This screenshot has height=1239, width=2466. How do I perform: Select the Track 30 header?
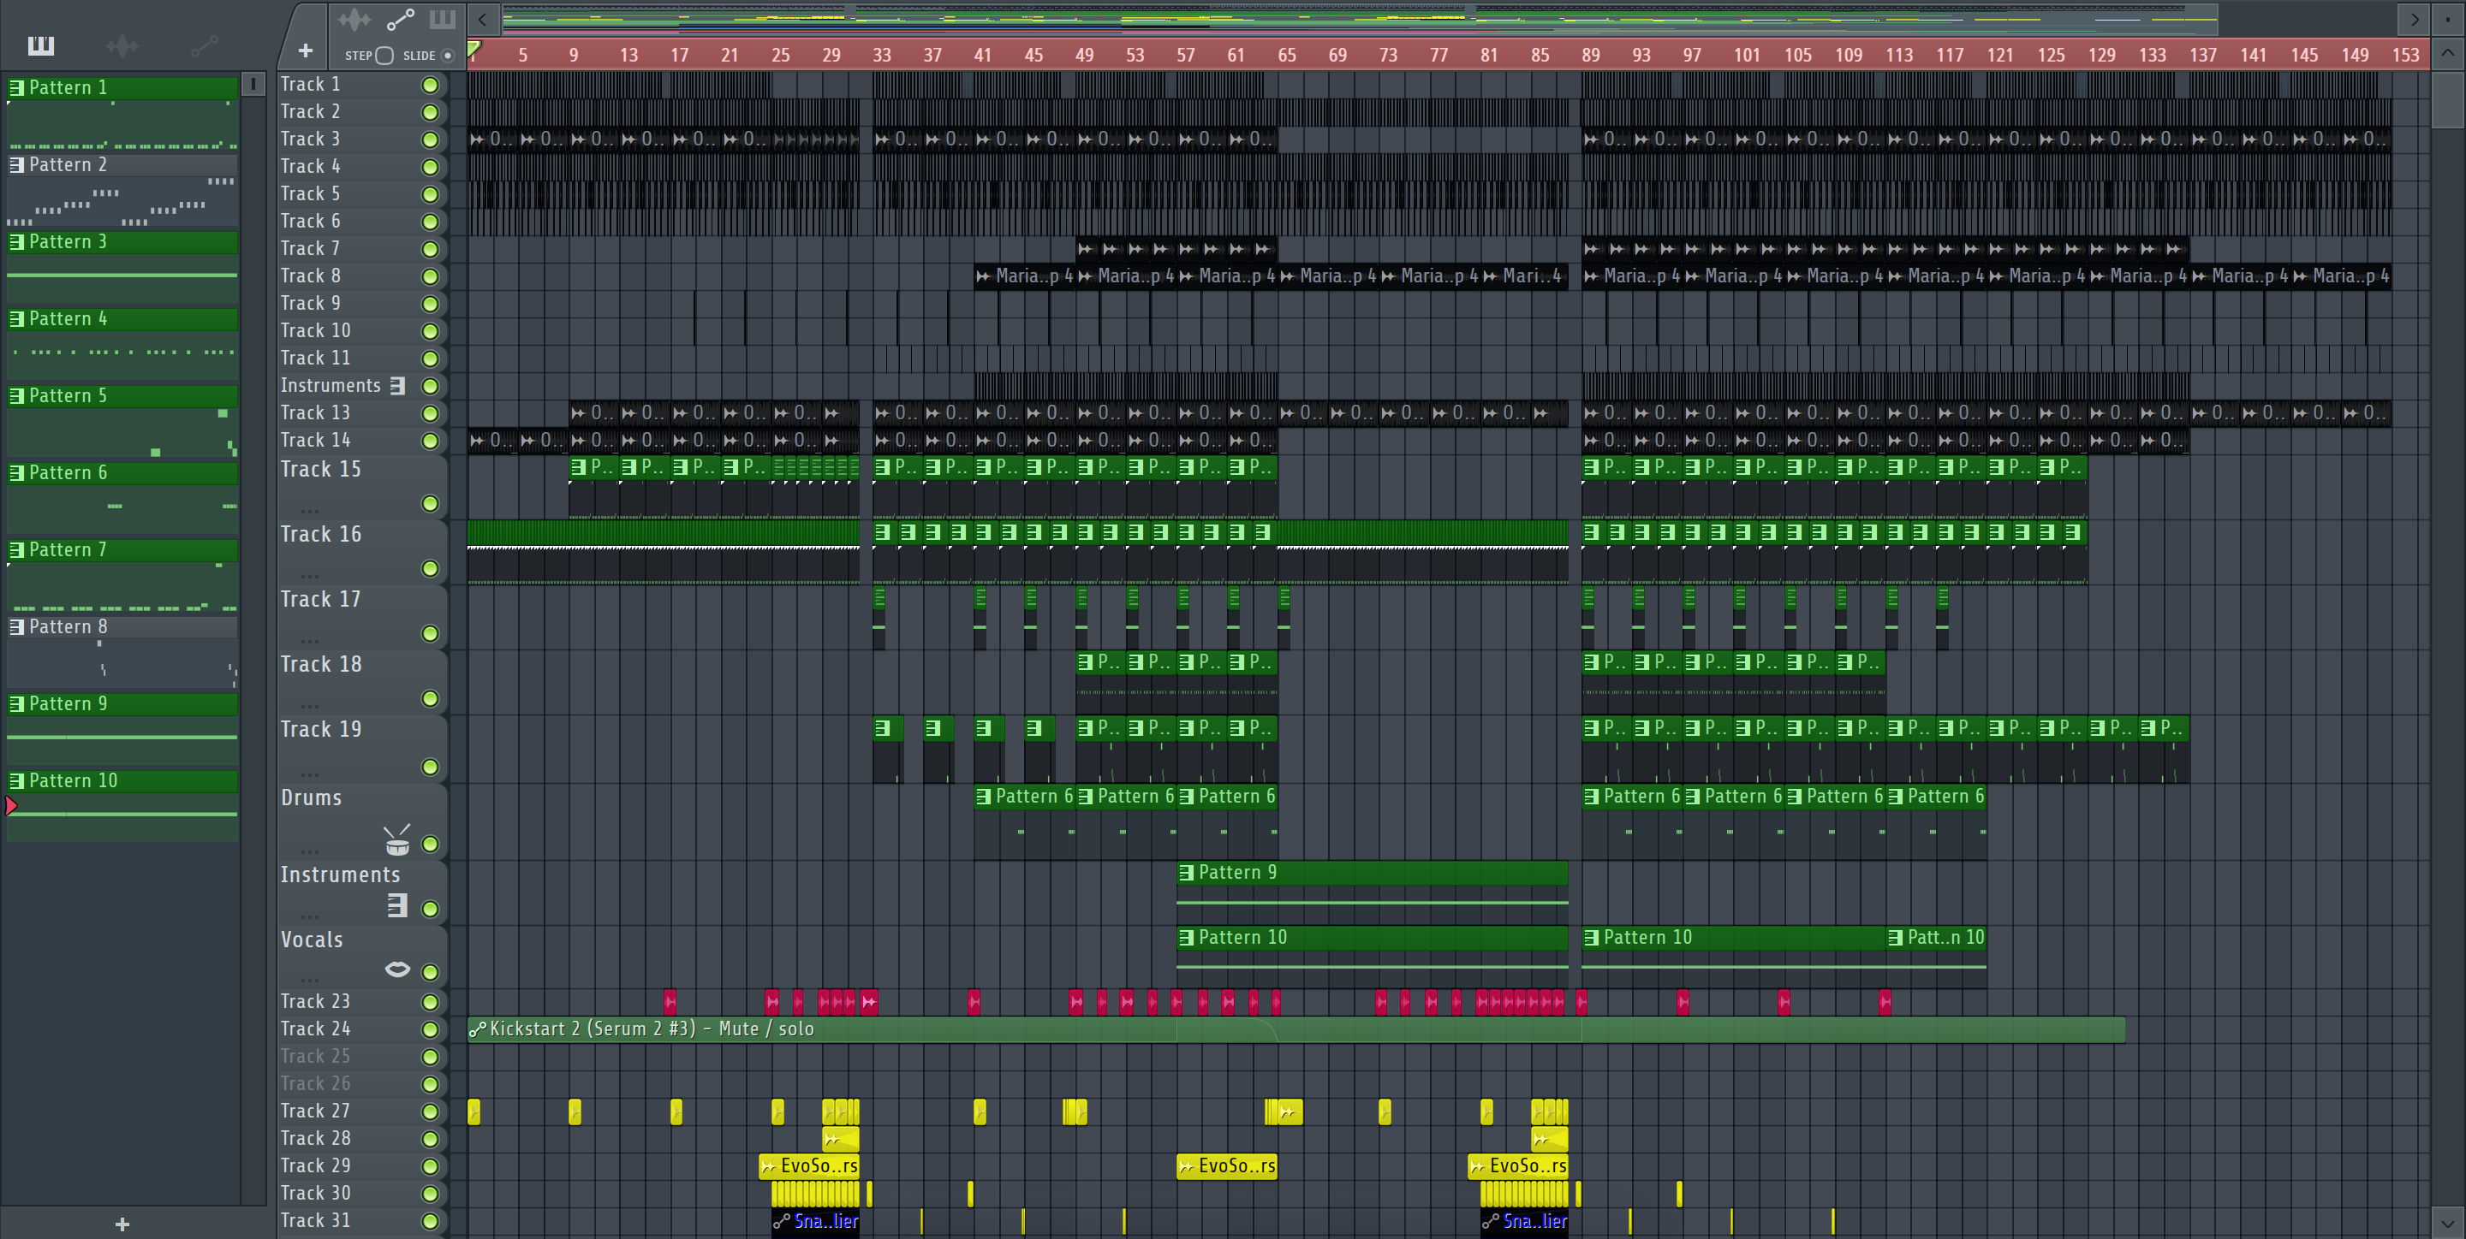tap(362, 1194)
